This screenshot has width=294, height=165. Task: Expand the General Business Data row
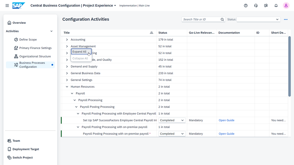click(x=67, y=73)
